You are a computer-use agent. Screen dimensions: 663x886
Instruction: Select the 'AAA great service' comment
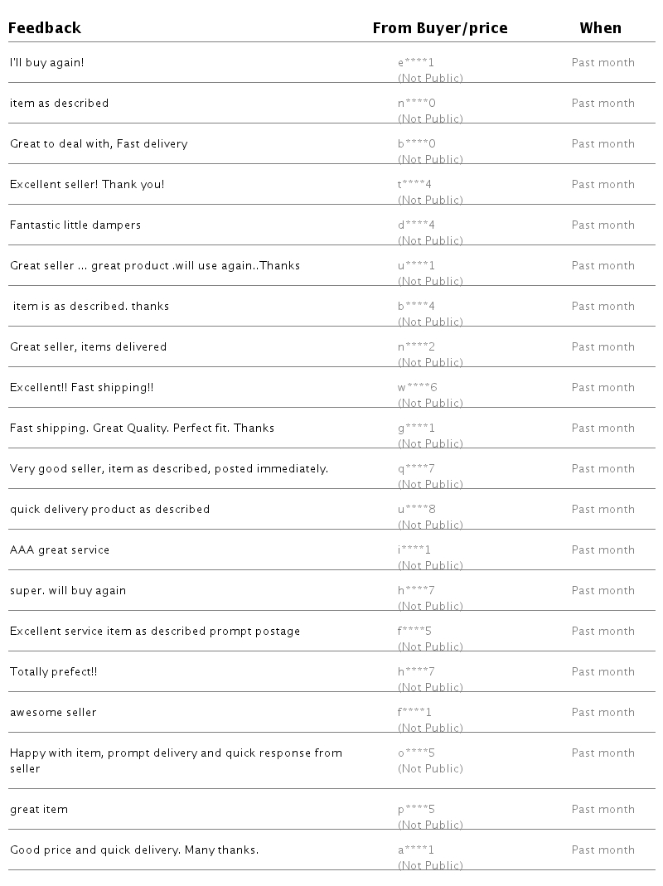click(x=60, y=550)
